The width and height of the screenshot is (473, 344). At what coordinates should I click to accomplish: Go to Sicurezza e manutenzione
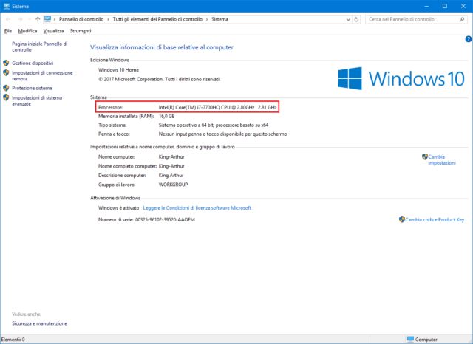coord(39,323)
